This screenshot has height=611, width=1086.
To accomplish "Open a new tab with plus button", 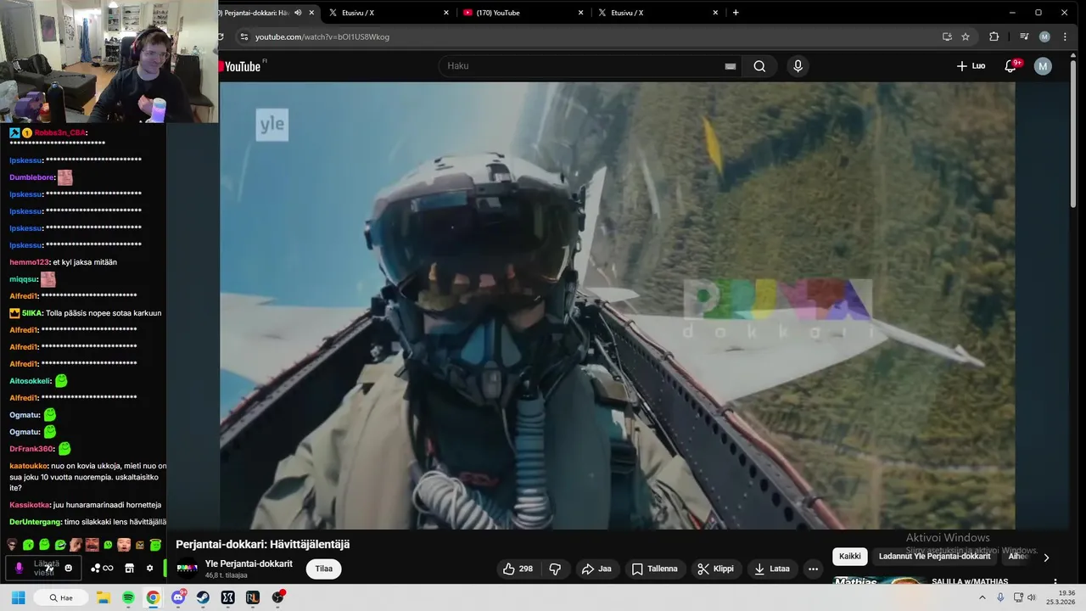I will coord(736,13).
